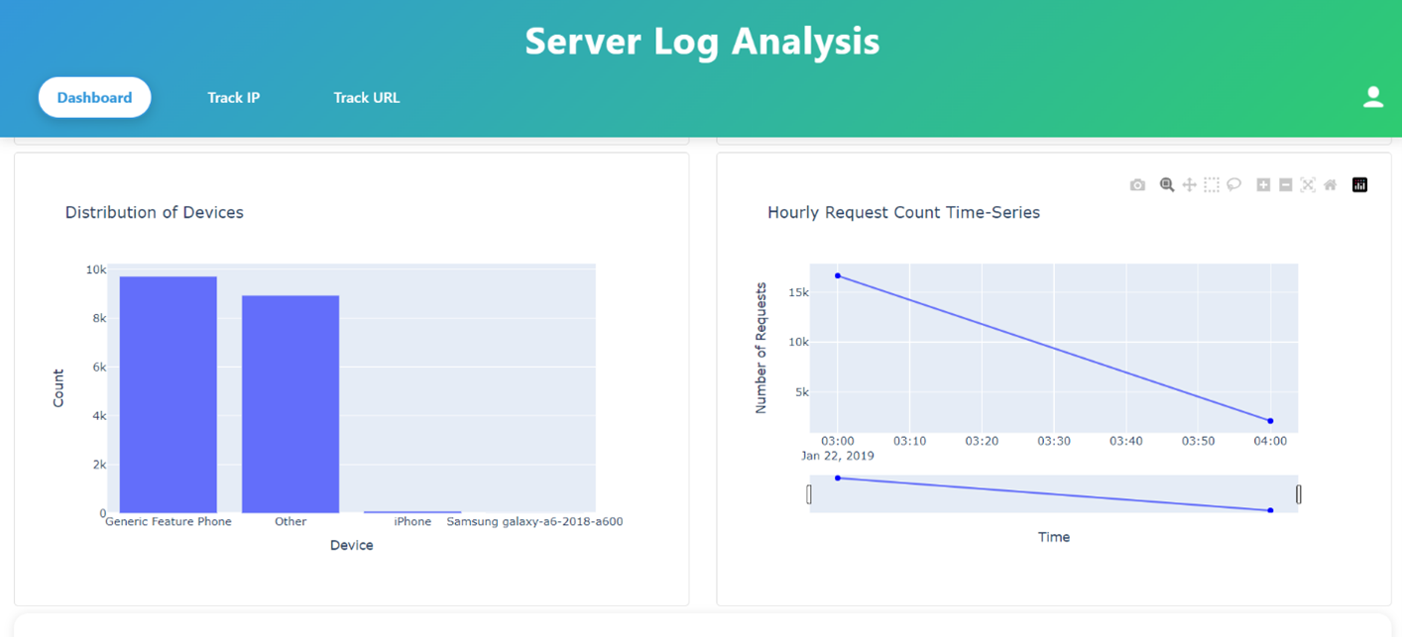The width and height of the screenshot is (1402, 637).
Task: Click the right range slider handle
Action: tap(1299, 493)
